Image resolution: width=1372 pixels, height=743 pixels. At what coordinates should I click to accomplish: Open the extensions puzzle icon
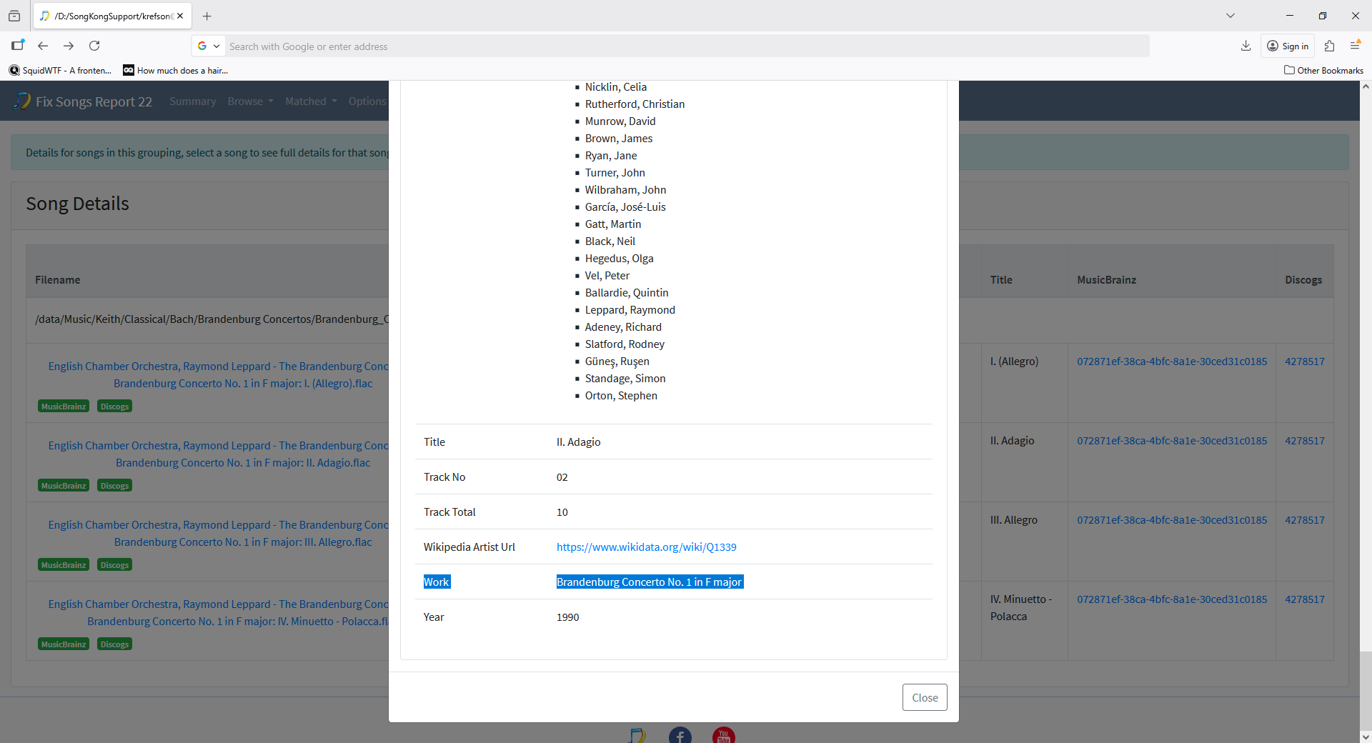[1329, 46]
